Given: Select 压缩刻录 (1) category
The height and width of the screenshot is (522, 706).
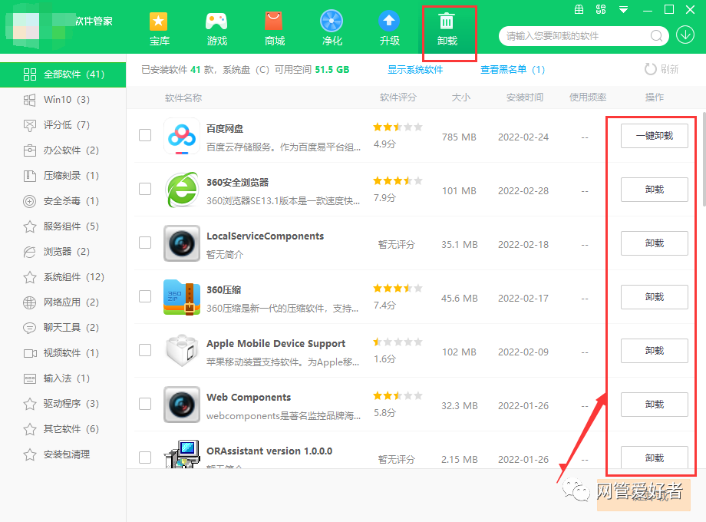Looking at the screenshot, I should click(x=63, y=176).
